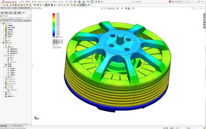The height and width of the screenshot is (129, 206).
Task: Collapse the 流跡線 tree node
Action: pyautogui.click(x=4, y=66)
